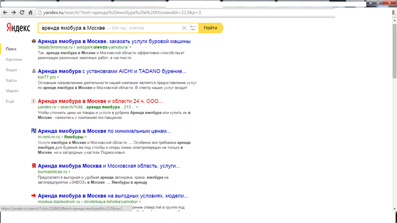Open advanced search settings sliders icon
The height and width of the screenshot is (223, 397).
pyautogui.click(x=193, y=28)
